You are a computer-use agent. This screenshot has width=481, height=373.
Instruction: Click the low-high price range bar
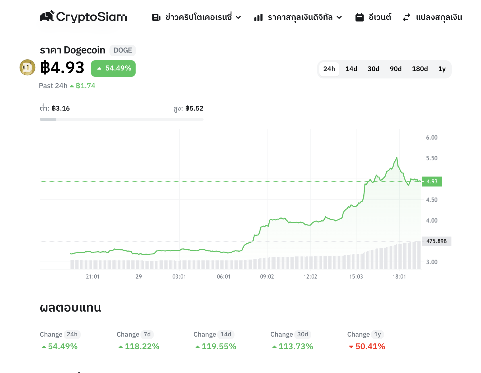pyautogui.click(x=122, y=119)
